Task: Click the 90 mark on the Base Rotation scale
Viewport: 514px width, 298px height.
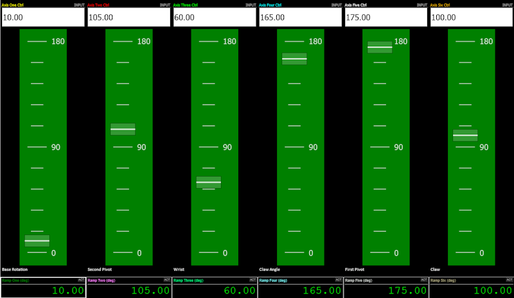Action: pyautogui.click(x=56, y=147)
